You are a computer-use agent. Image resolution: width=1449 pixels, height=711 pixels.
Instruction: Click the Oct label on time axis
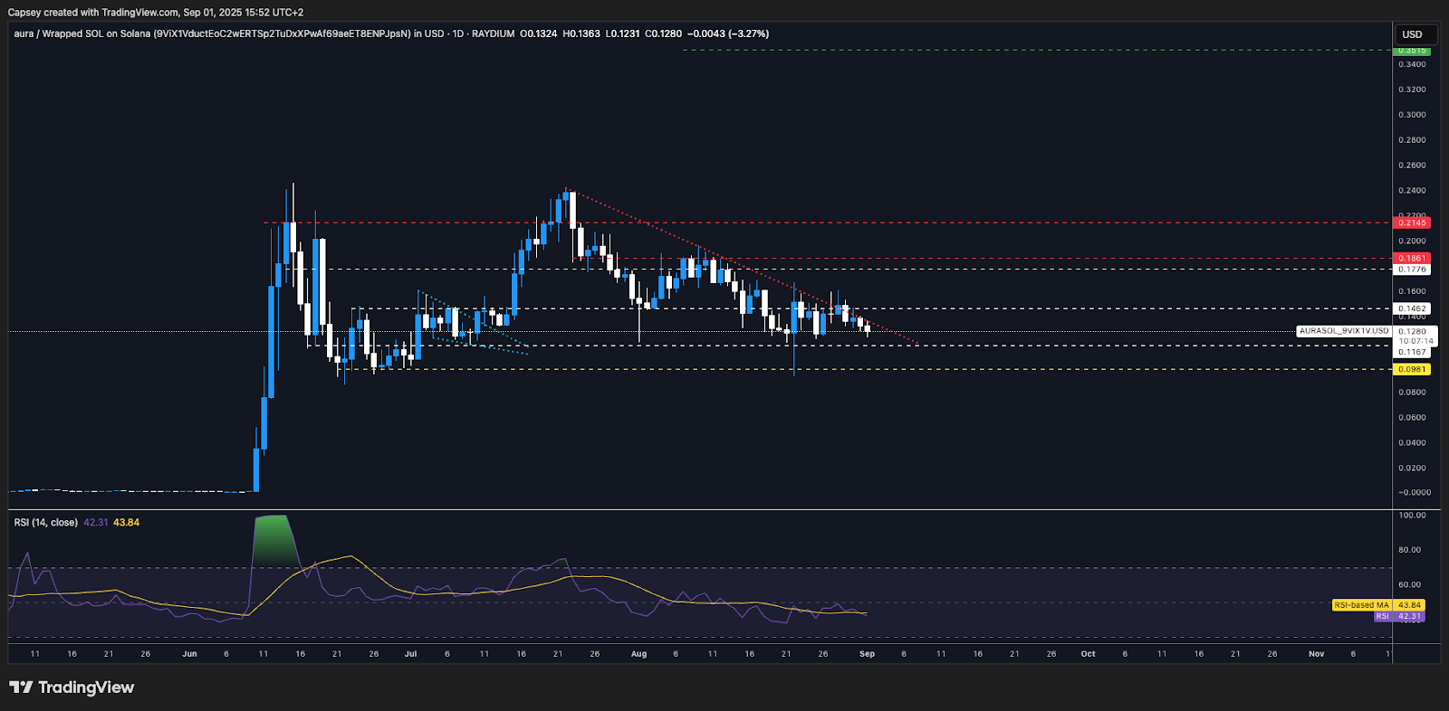pos(1088,654)
